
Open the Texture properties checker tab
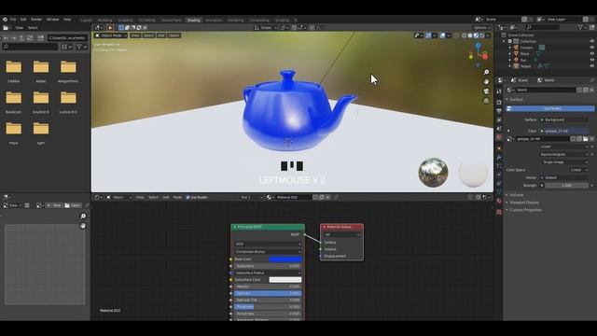[499, 212]
